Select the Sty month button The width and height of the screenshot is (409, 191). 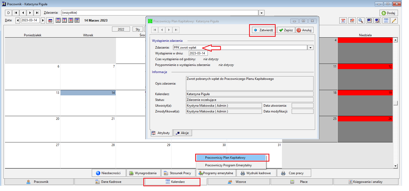click(x=138, y=29)
